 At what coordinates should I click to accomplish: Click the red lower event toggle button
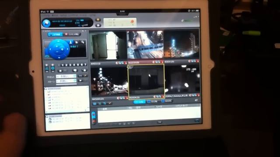coord(94,121)
